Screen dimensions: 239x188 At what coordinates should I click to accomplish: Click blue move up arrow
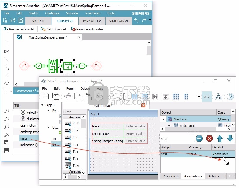point(220,138)
